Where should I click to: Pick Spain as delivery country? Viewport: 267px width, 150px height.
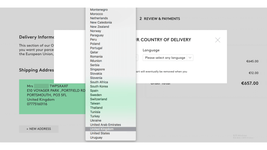tap(111, 90)
